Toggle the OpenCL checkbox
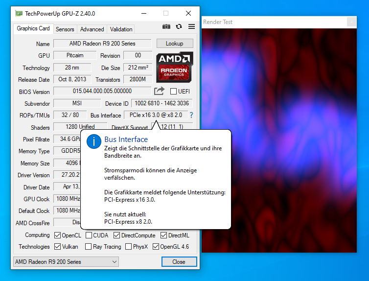Viewport: 369px width, 281px height. (57, 235)
